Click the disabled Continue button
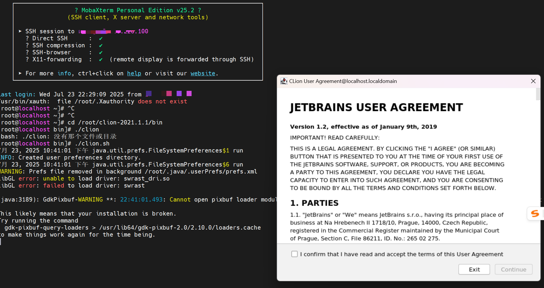Viewport: 544px width, 288px height. [514, 269]
